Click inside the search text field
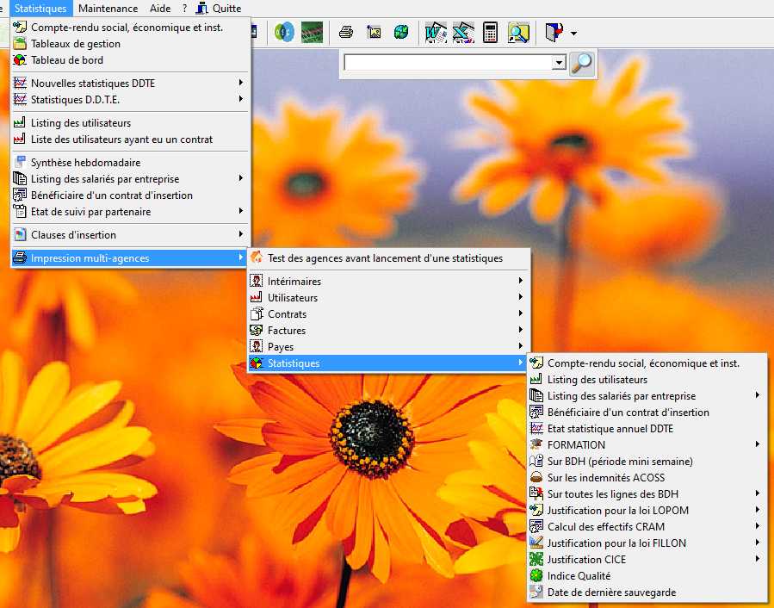Image resolution: width=774 pixels, height=608 pixels. tap(447, 63)
